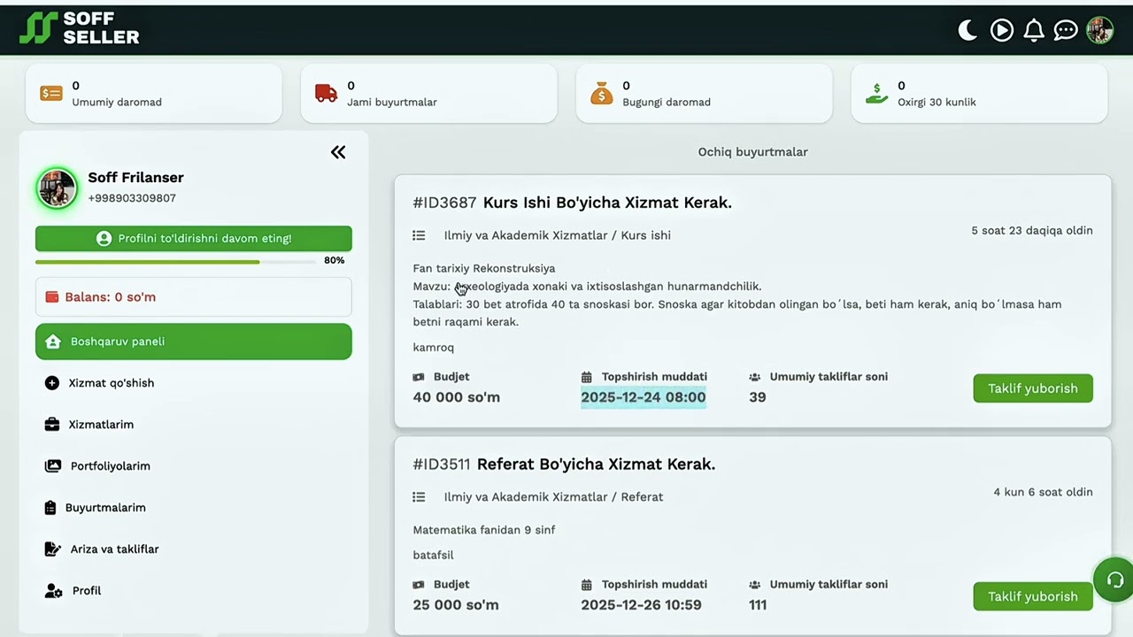Open Ariza va takliflar page
1133x637 pixels.
[x=114, y=549]
